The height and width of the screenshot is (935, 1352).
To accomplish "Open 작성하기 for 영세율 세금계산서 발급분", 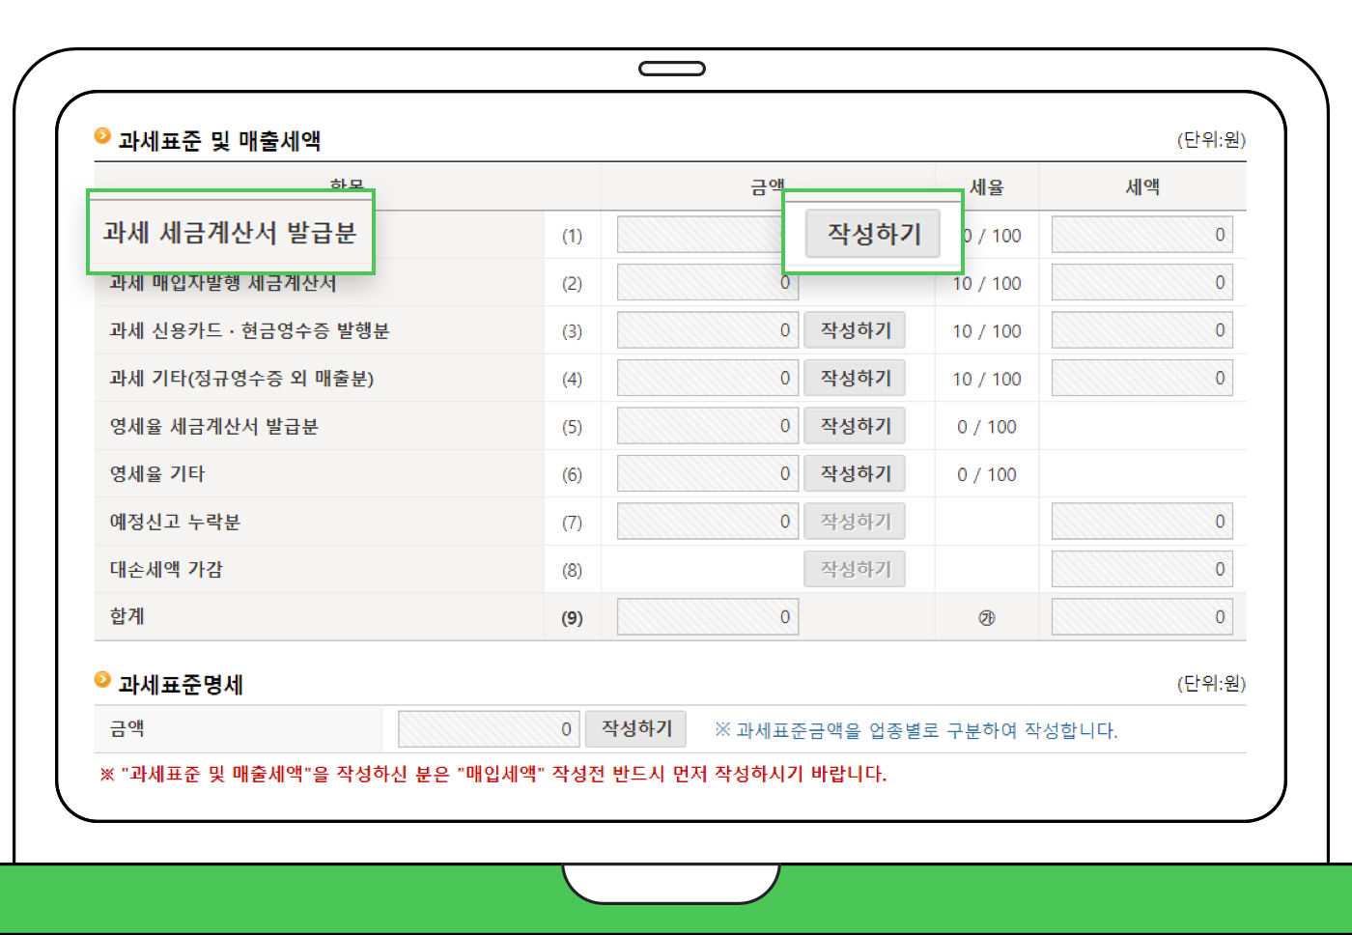I will (855, 425).
